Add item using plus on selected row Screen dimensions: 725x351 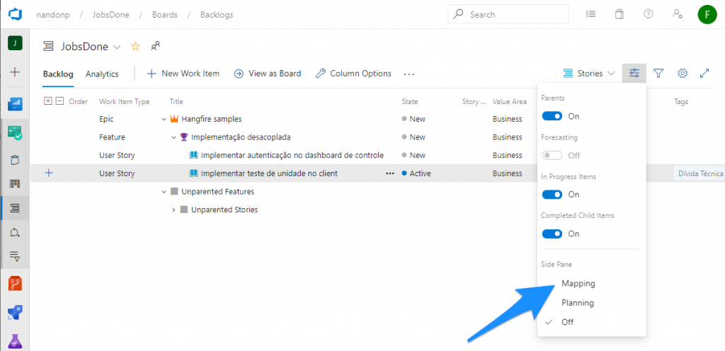point(49,173)
